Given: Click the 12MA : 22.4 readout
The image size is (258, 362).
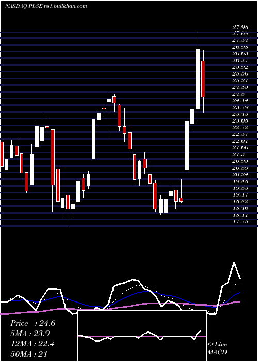Looking at the screenshot, I should (32, 344).
